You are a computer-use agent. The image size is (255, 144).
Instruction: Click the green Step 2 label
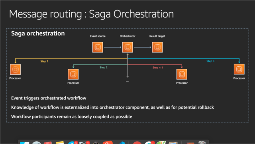pos(104,67)
